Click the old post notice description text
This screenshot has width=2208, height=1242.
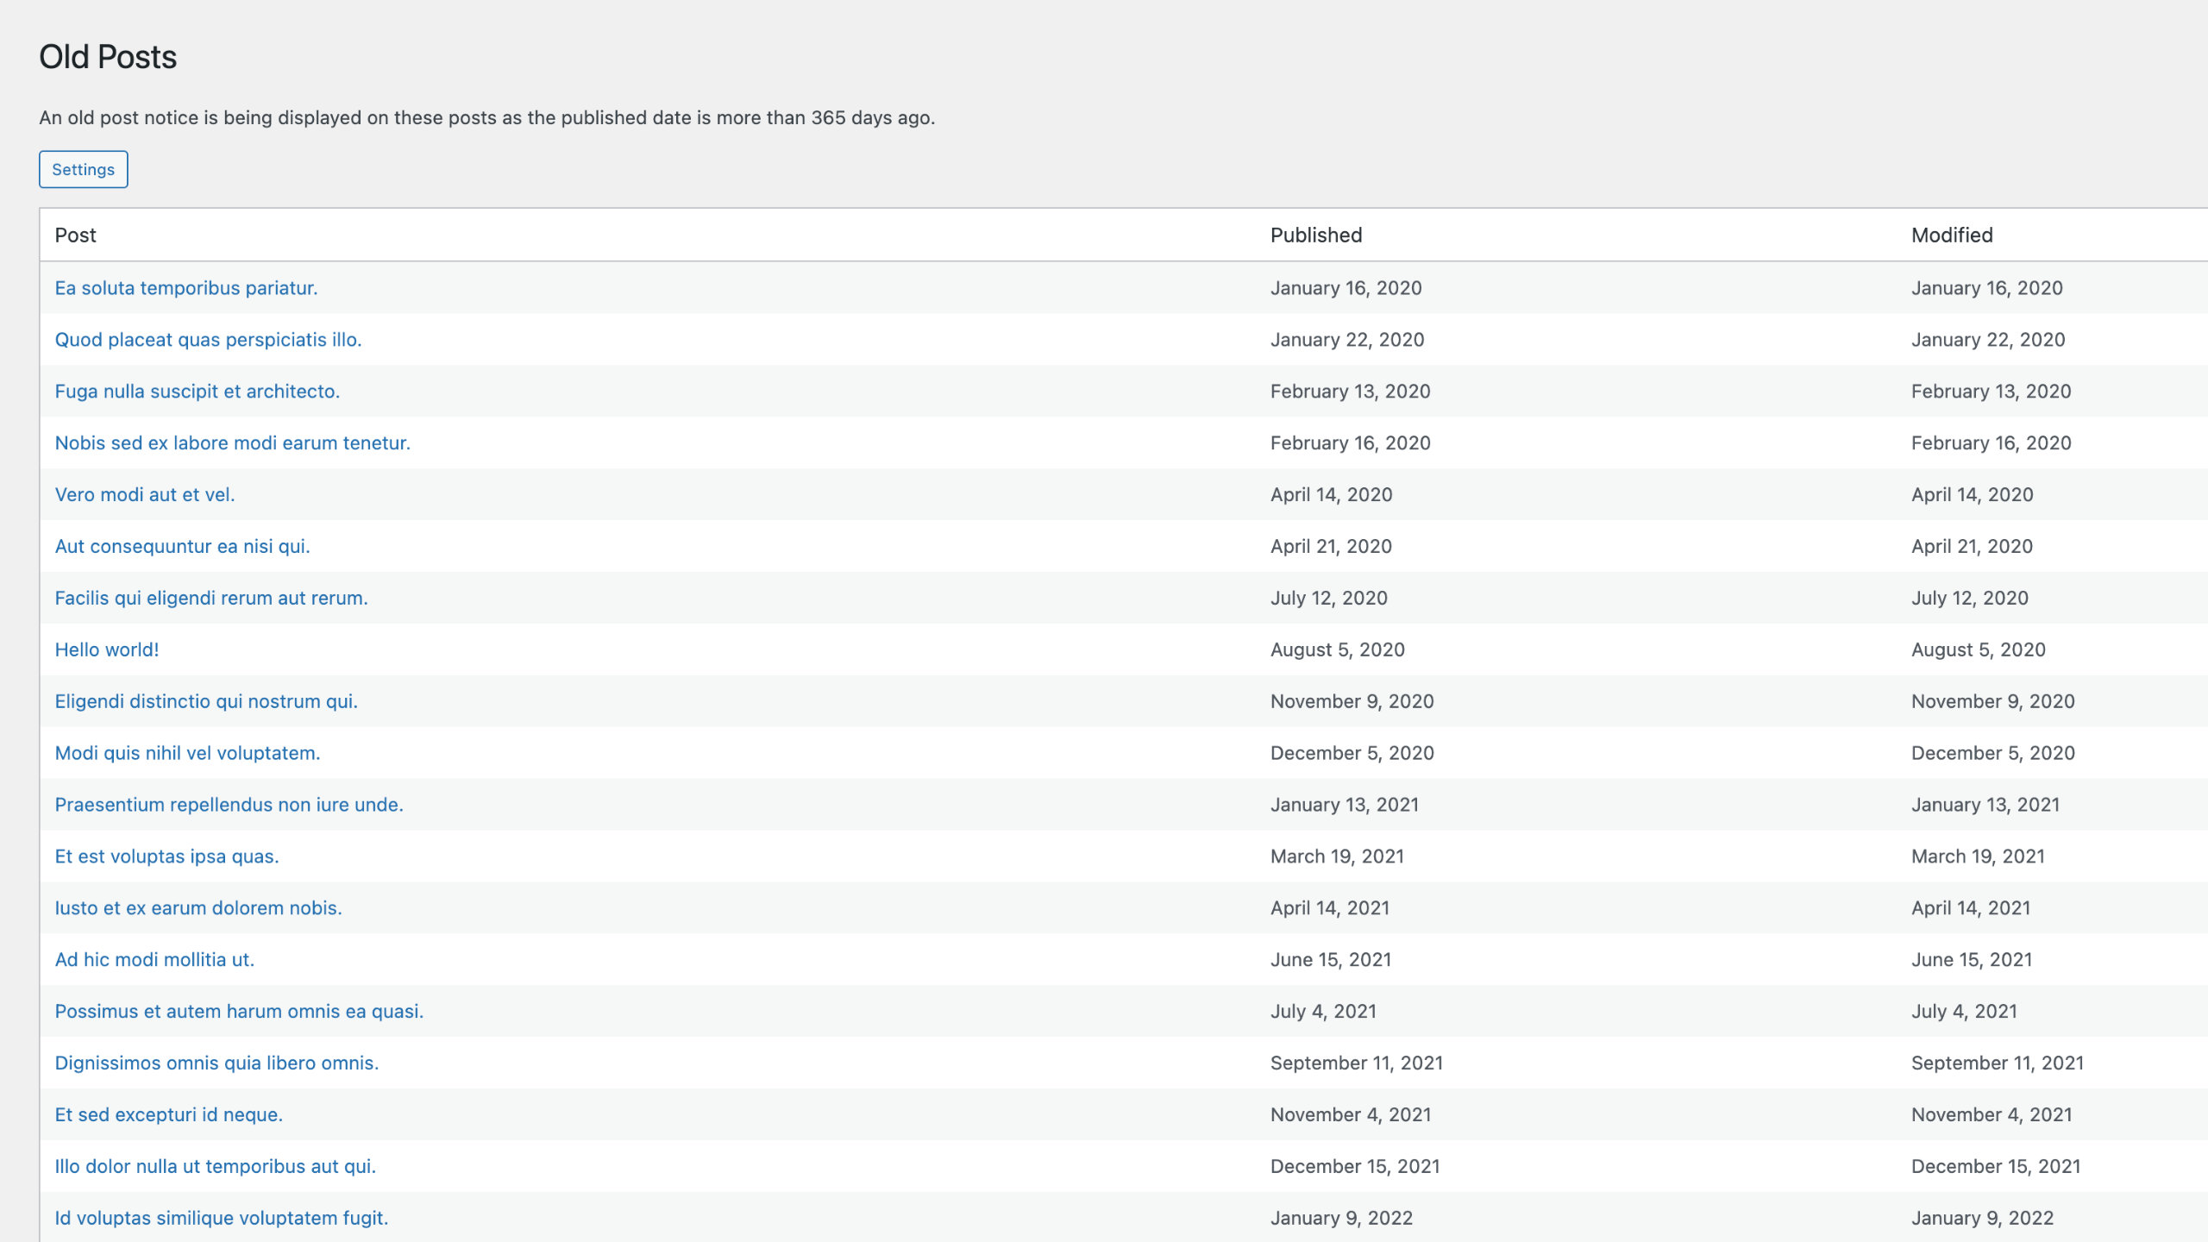pos(487,118)
